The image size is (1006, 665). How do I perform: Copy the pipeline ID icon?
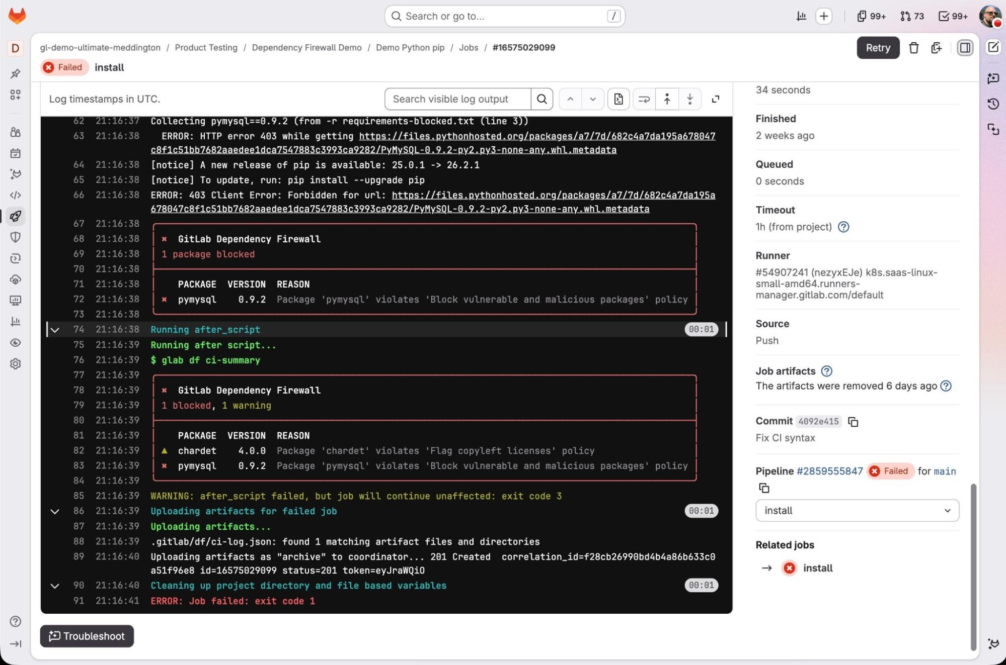[764, 488]
